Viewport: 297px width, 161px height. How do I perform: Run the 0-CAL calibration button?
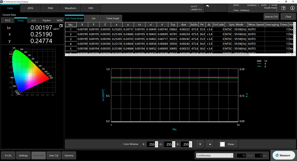8,155
